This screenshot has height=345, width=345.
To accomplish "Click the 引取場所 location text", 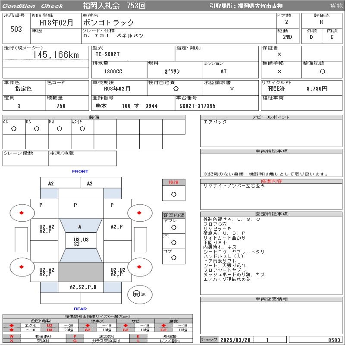I will click(246, 6).
